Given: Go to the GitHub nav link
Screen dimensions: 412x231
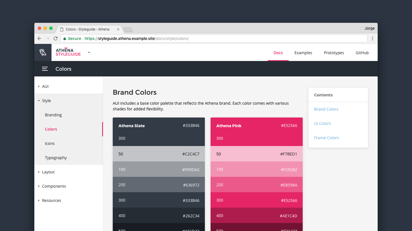Looking at the screenshot, I should coord(362,53).
